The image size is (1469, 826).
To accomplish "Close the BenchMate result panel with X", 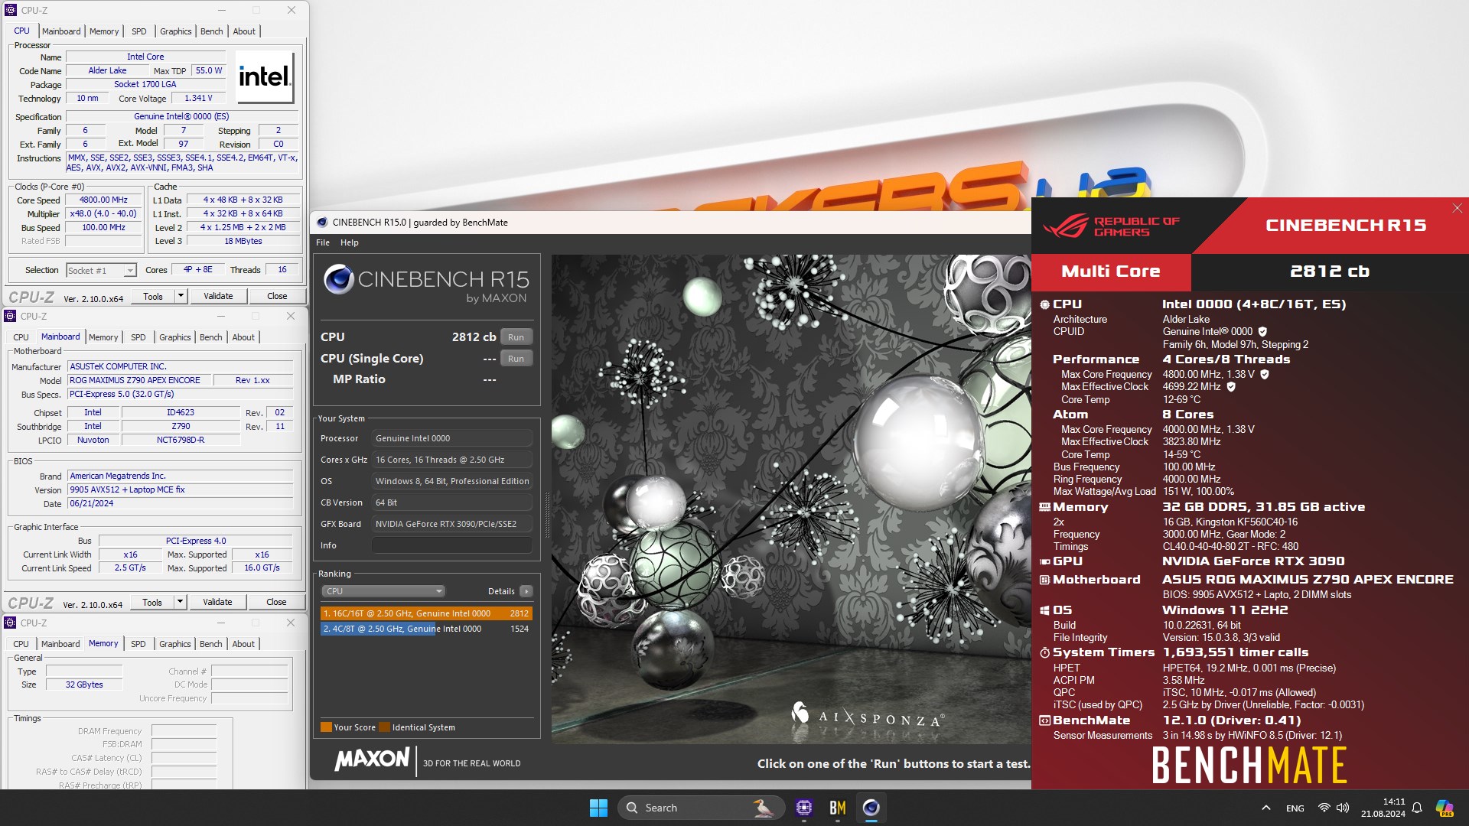I will pyautogui.click(x=1457, y=208).
